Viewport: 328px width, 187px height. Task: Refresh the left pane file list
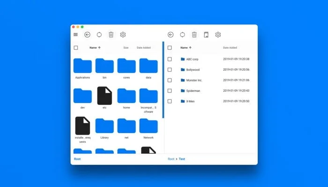pyautogui.click(x=99, y=35)
